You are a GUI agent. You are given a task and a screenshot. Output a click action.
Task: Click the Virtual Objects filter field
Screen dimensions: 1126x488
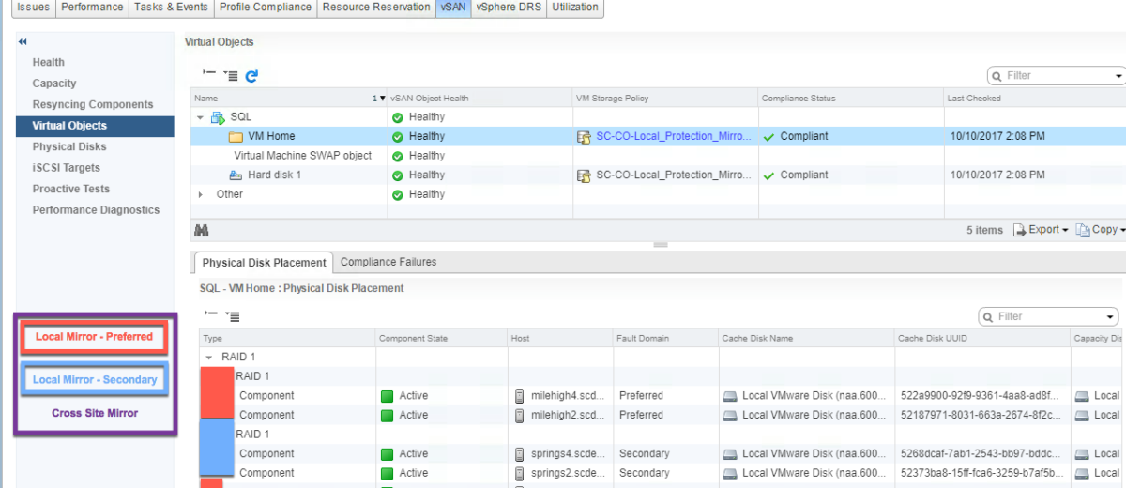1057,76
